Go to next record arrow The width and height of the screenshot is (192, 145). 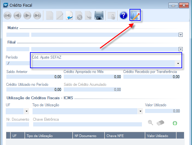tap(27, 15)
